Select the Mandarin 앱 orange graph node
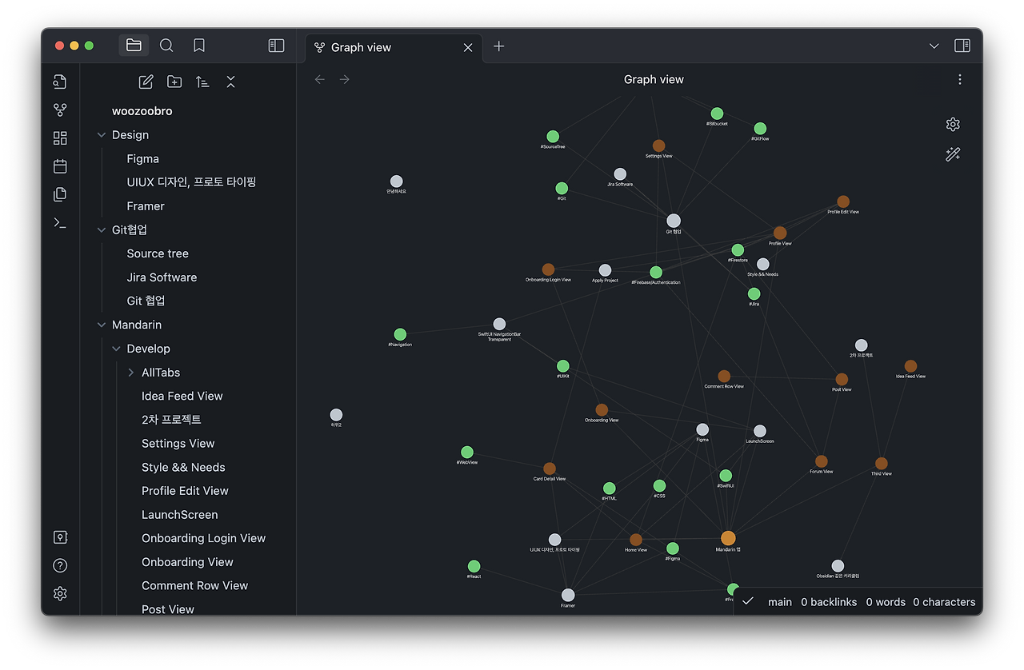1024x670 pixels. point(728,538)
